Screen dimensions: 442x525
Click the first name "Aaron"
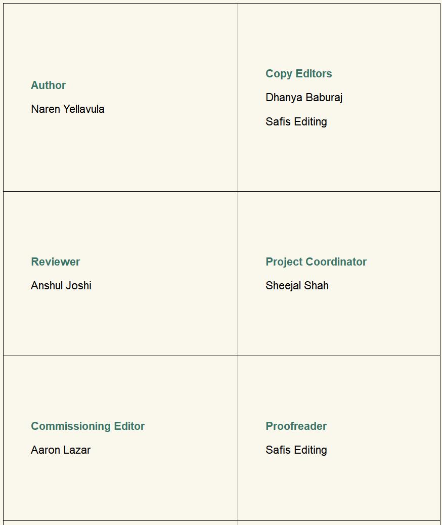pyautogui.click(x=46, y=450)
